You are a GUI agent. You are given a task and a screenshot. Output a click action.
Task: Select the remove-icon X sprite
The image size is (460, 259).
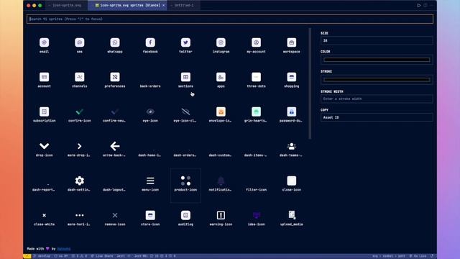115,215
